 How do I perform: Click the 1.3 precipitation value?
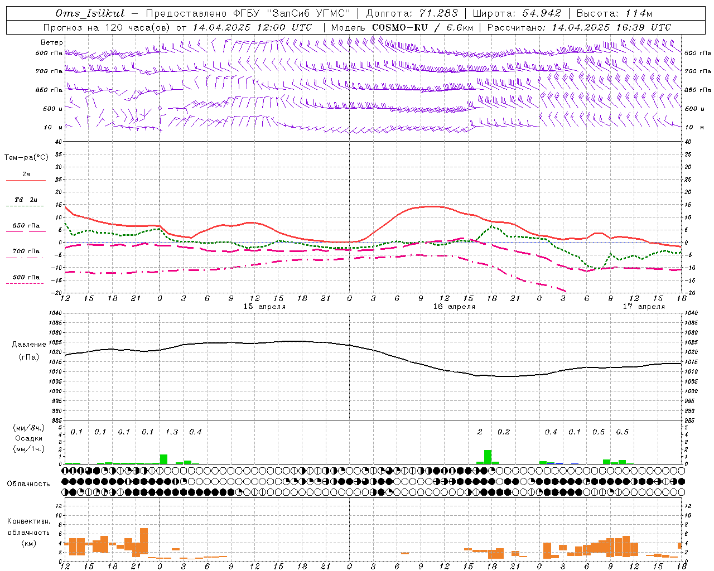(x=172, y=432)
